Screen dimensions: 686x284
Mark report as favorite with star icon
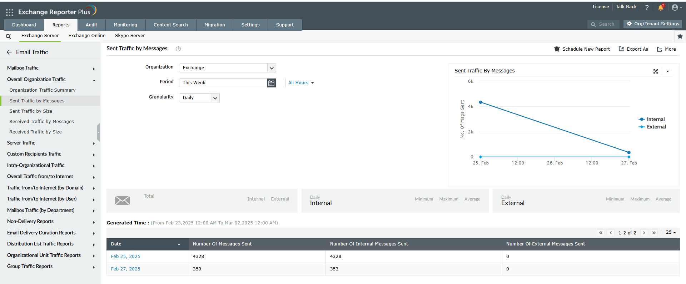pyautogui.click(x=680, y=36)
